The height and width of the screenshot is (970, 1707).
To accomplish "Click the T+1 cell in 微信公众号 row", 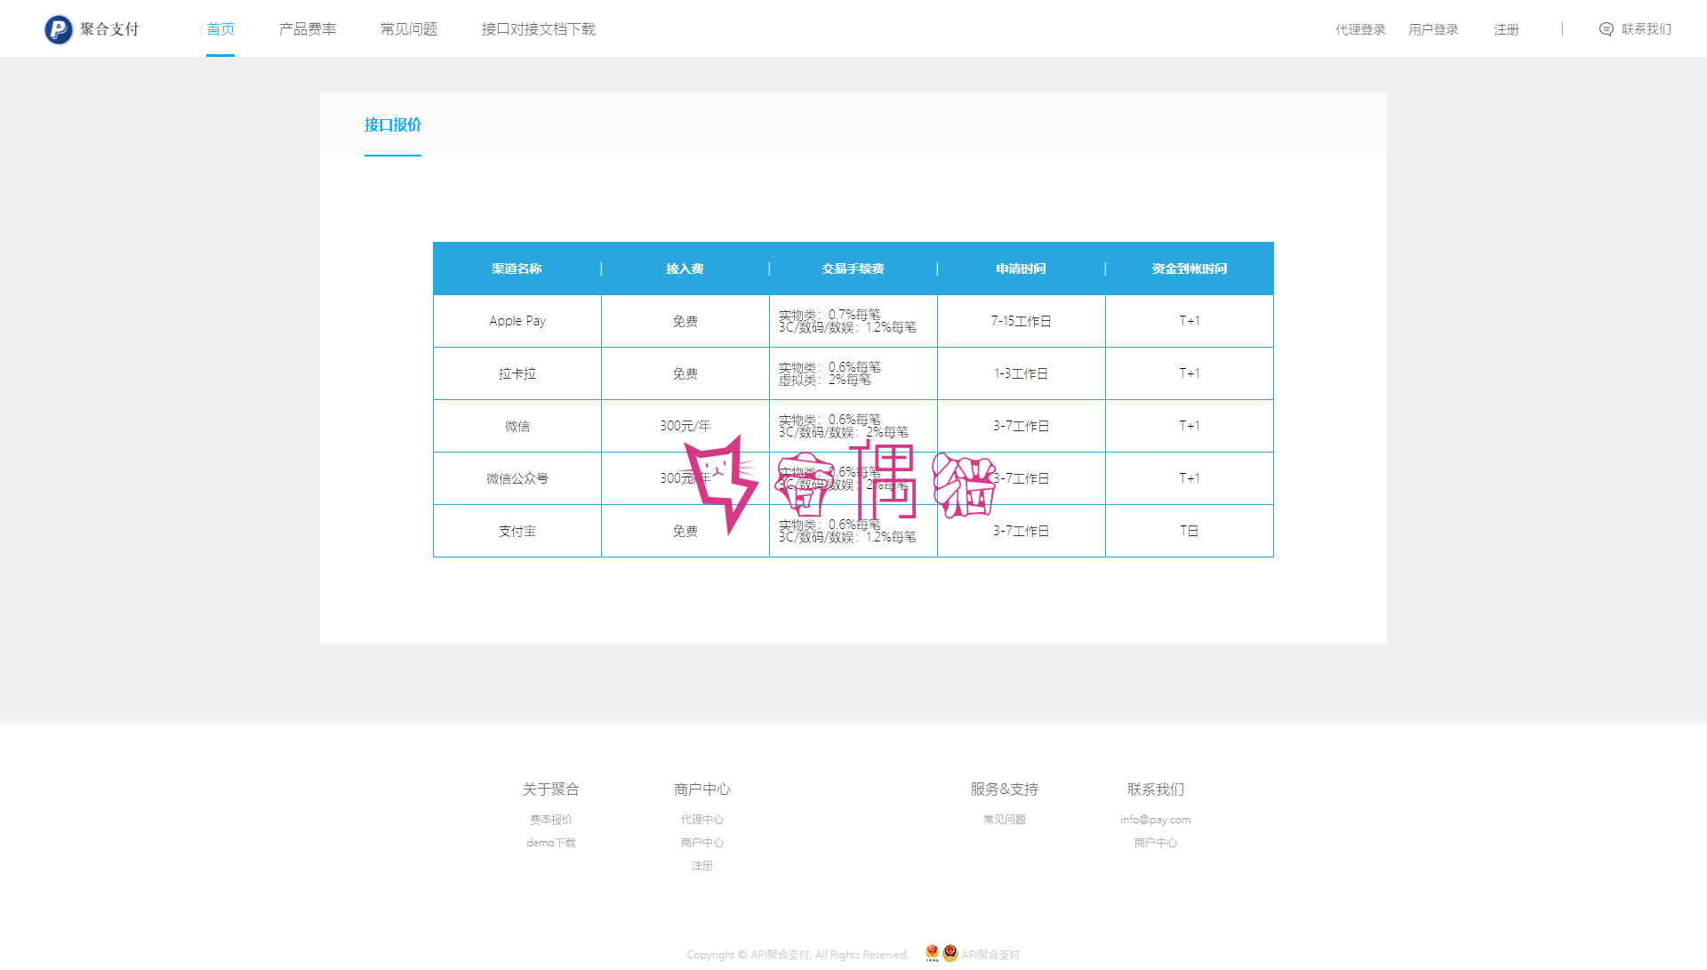I will click(1190, 478).
